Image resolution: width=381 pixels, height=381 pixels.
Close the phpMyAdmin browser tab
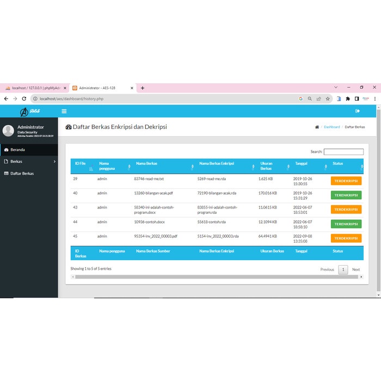coord(65,88)
